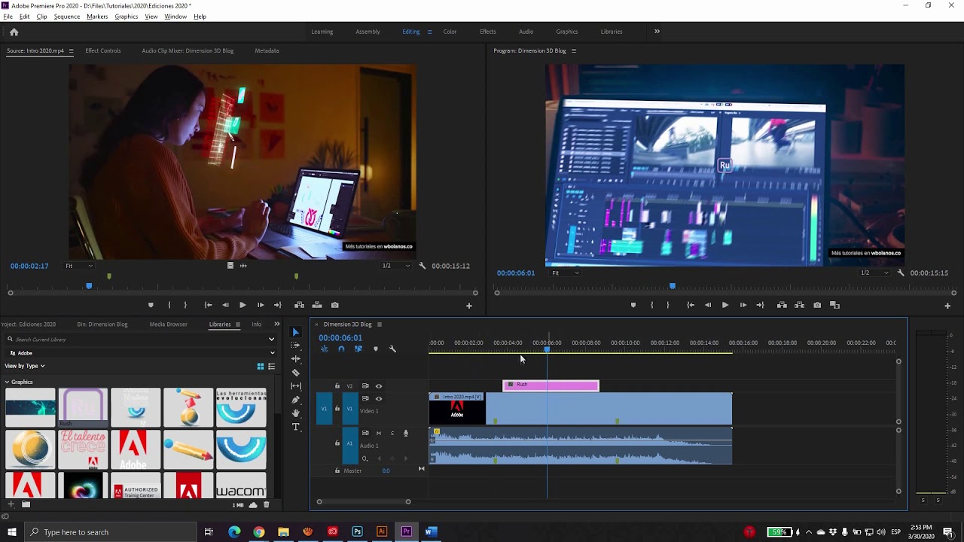Viewport: 964px width, 542px height.
Task: Select the Slip tool
Action: (x=295, y=386)
